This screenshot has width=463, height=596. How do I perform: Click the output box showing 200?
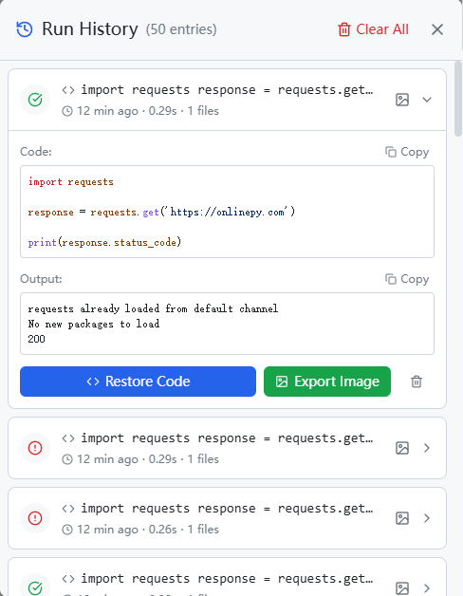[x=227, y=324]
